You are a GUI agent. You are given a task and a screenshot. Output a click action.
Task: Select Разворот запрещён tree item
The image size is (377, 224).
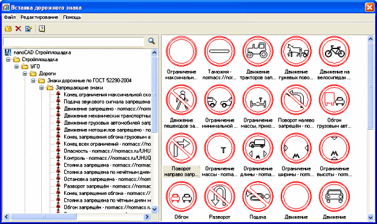pyautogui.click(x=107, y=186)
